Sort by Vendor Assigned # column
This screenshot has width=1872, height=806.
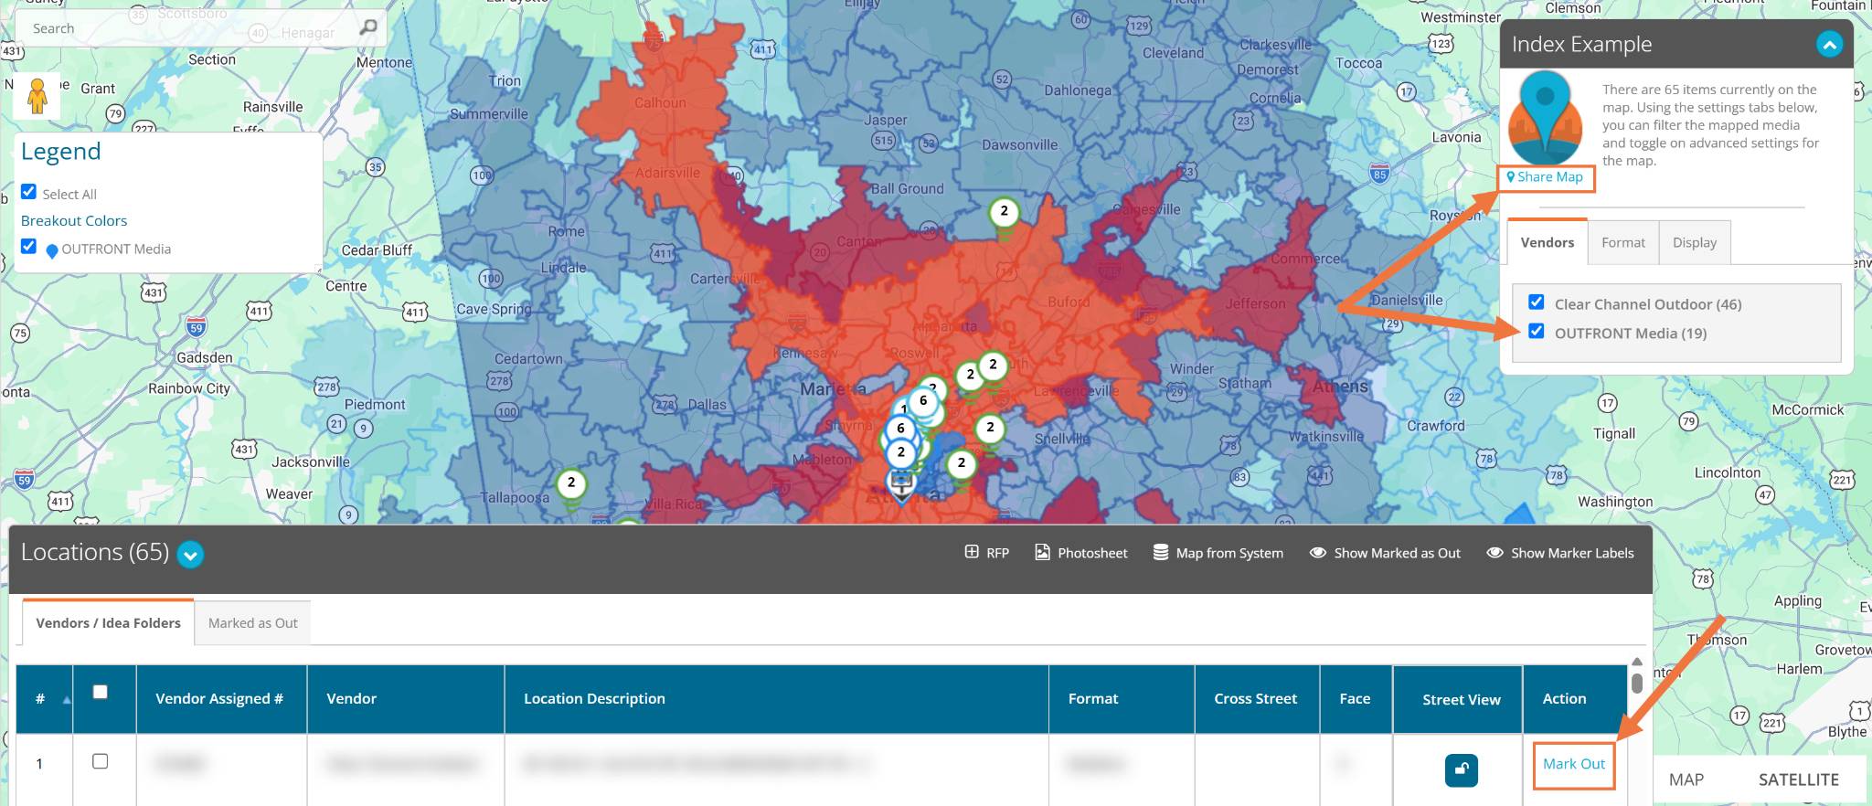click(221, 699)
